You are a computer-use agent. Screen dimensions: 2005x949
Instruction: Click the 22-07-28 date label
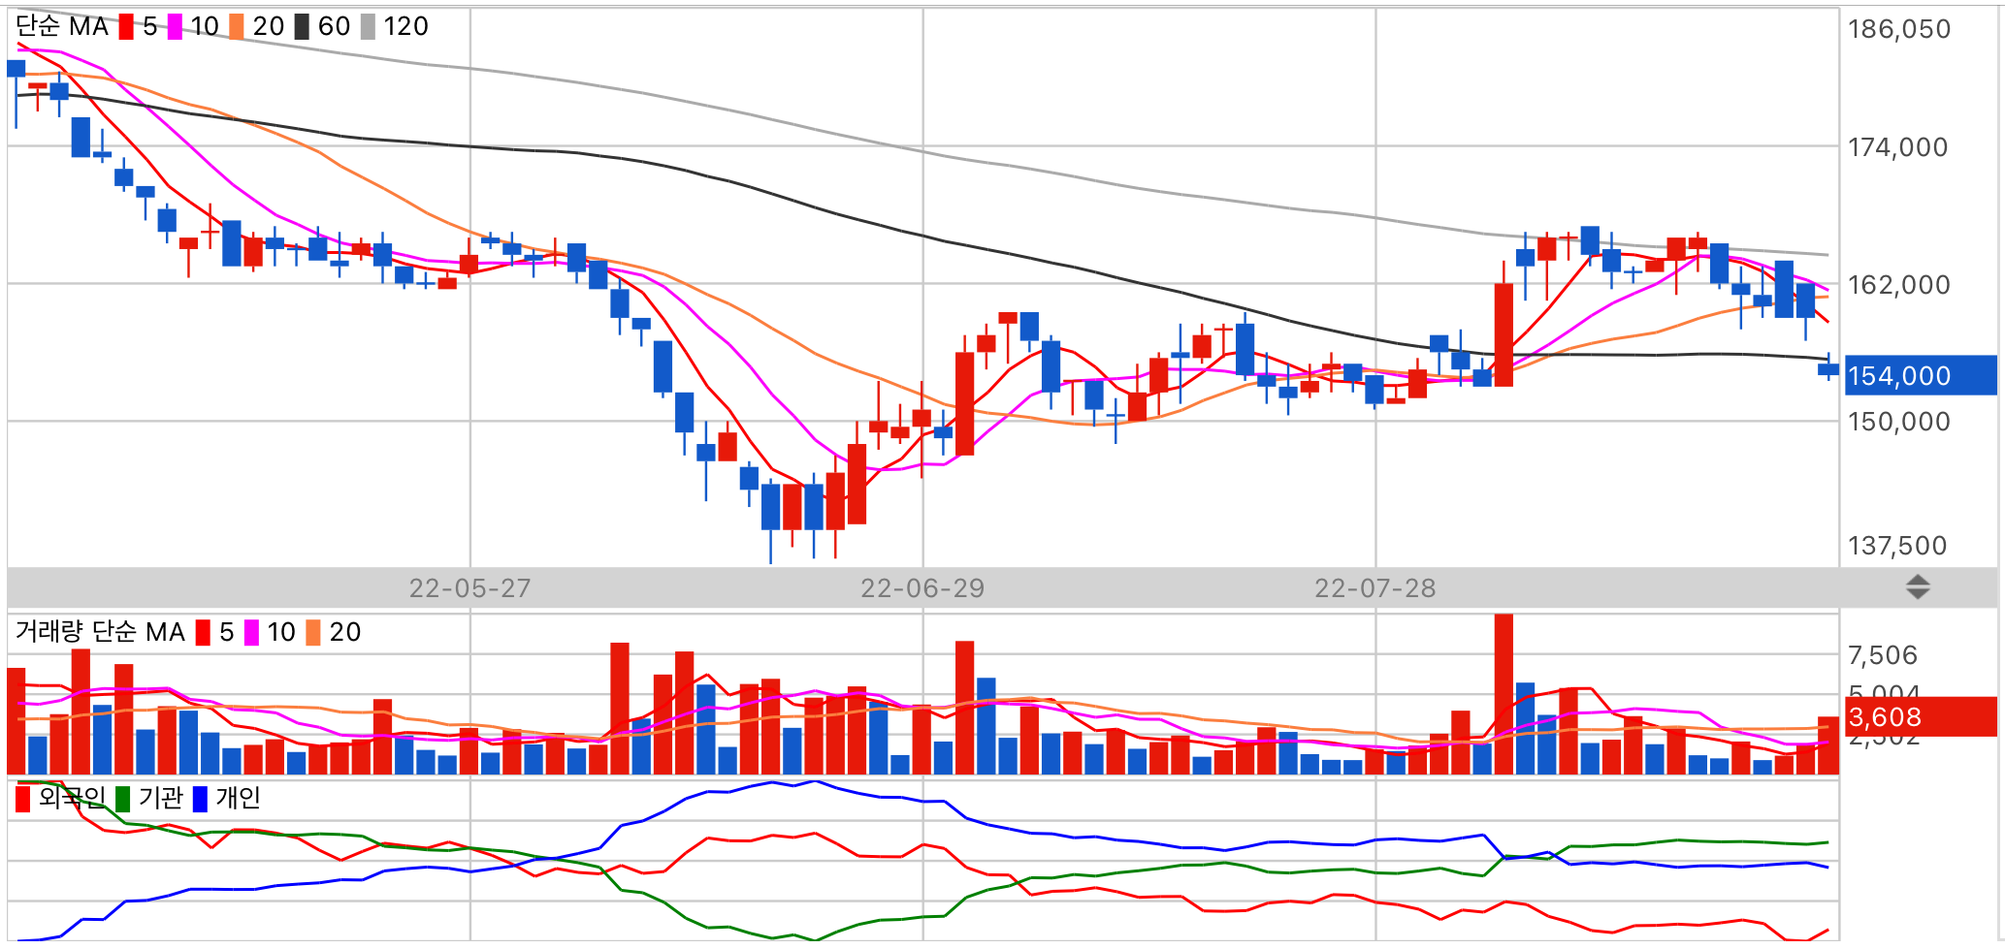coord(1374,588)
